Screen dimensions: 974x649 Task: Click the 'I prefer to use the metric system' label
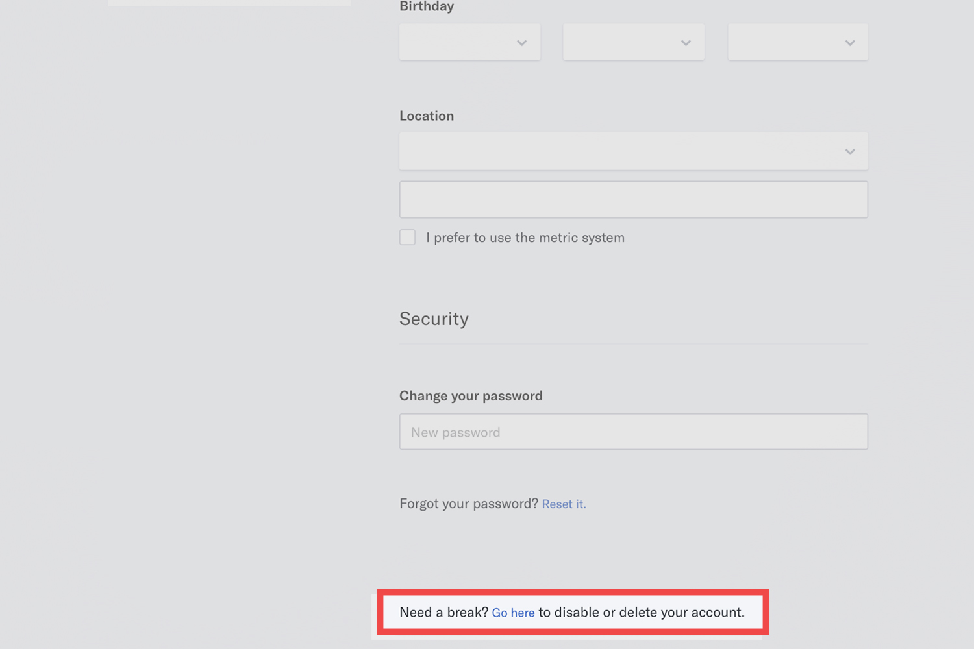(525, 238)
